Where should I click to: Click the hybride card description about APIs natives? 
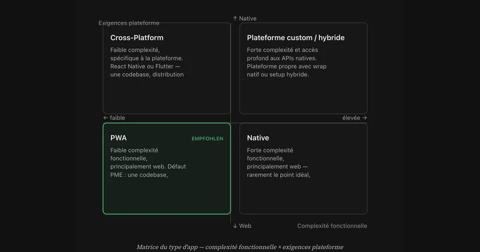click(x=287, y=62)
